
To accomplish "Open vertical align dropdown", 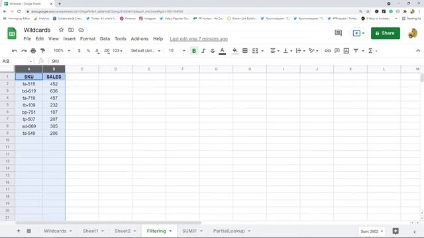I will 287,51.
